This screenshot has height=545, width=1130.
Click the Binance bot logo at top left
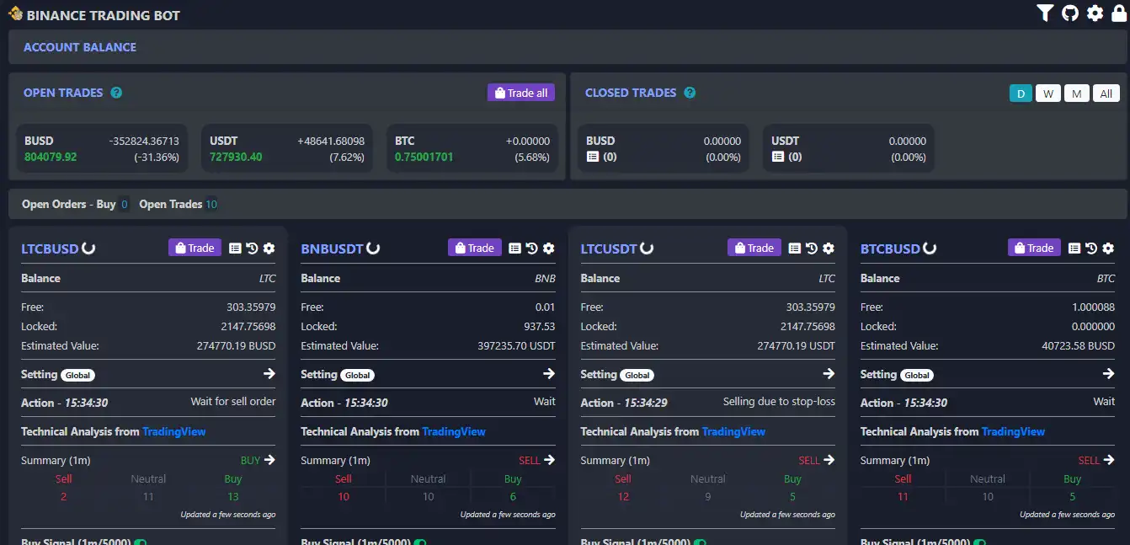pos(14,14)
